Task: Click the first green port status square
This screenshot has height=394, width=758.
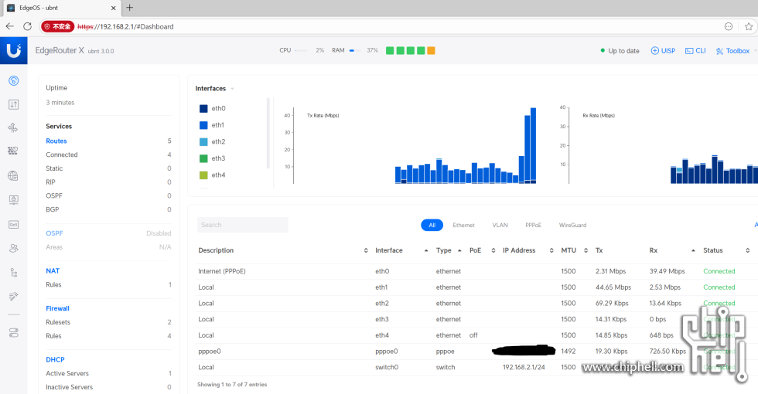Action: (390, 51)
